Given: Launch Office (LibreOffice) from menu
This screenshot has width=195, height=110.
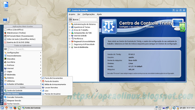Looking at the screenshot, I should (x=23, y=30).
